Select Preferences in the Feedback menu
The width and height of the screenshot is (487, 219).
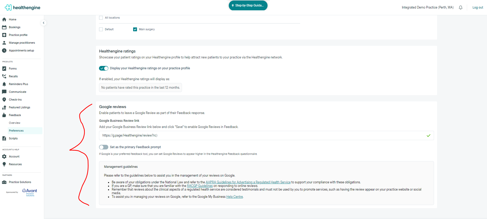(x=16, y=131)
